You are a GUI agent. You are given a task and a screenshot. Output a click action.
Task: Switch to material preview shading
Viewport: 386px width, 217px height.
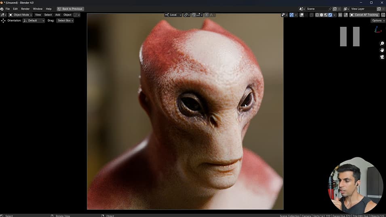point(326,15)
